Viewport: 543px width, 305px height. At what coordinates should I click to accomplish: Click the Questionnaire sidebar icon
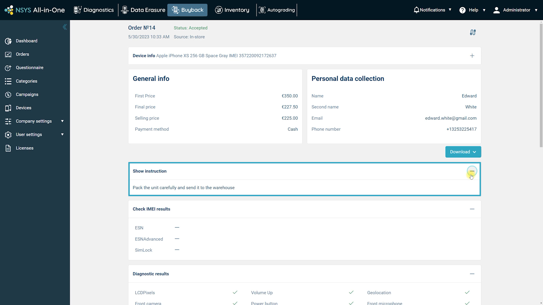point(8,68)
